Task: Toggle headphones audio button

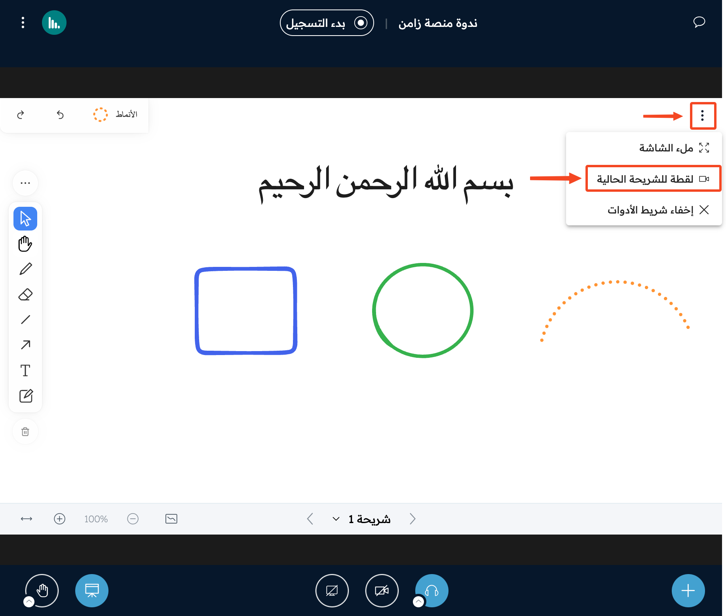Action: pyautogui.click(x=432, y=591)
